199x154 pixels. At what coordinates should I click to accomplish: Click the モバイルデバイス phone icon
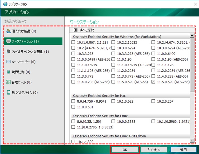[x=9, y=92]
